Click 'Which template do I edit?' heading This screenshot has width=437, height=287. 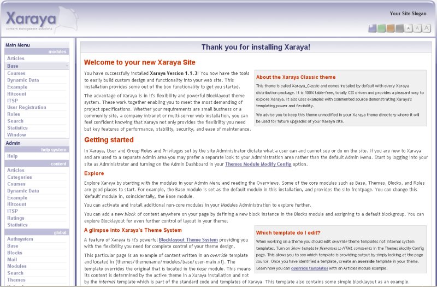(x=288, y=233)
